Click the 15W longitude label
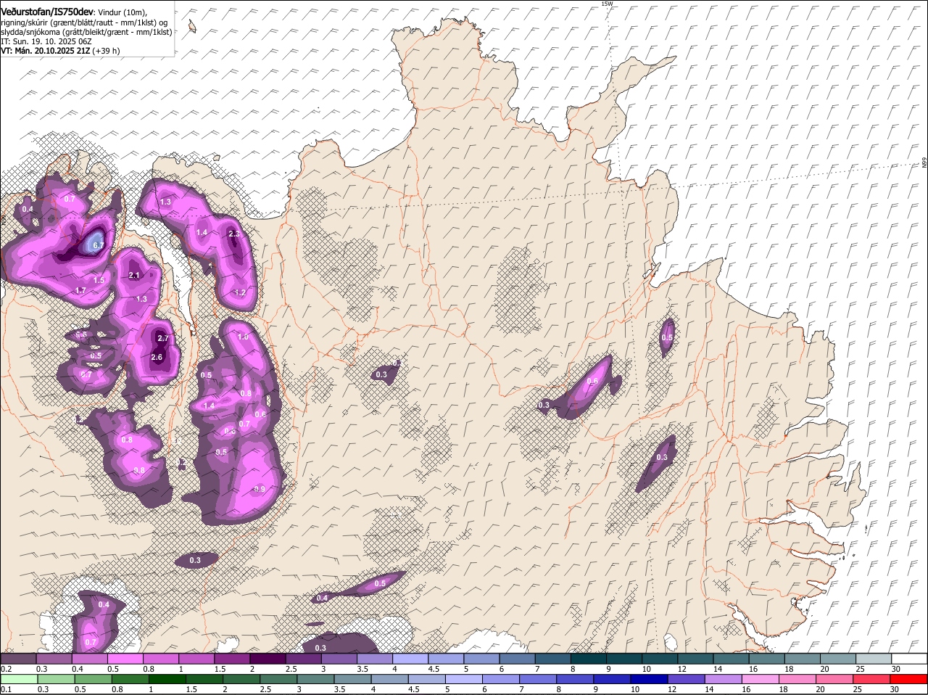The height and width of the screenshot is (695, 928). (x=607, y=4)
